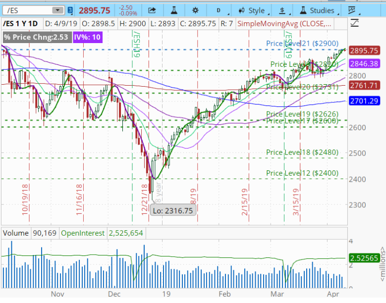The width and height of the screenshot is (386, 303).
Task: Click the patterns icon at toolbar right end
Action: coord(353,10)
